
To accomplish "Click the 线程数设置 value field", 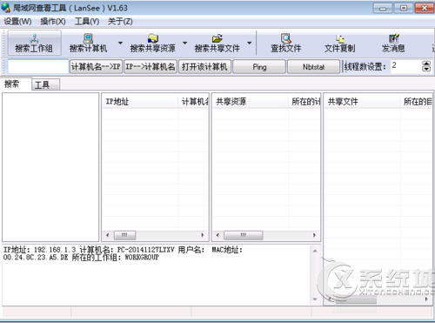I will point(405,66).
